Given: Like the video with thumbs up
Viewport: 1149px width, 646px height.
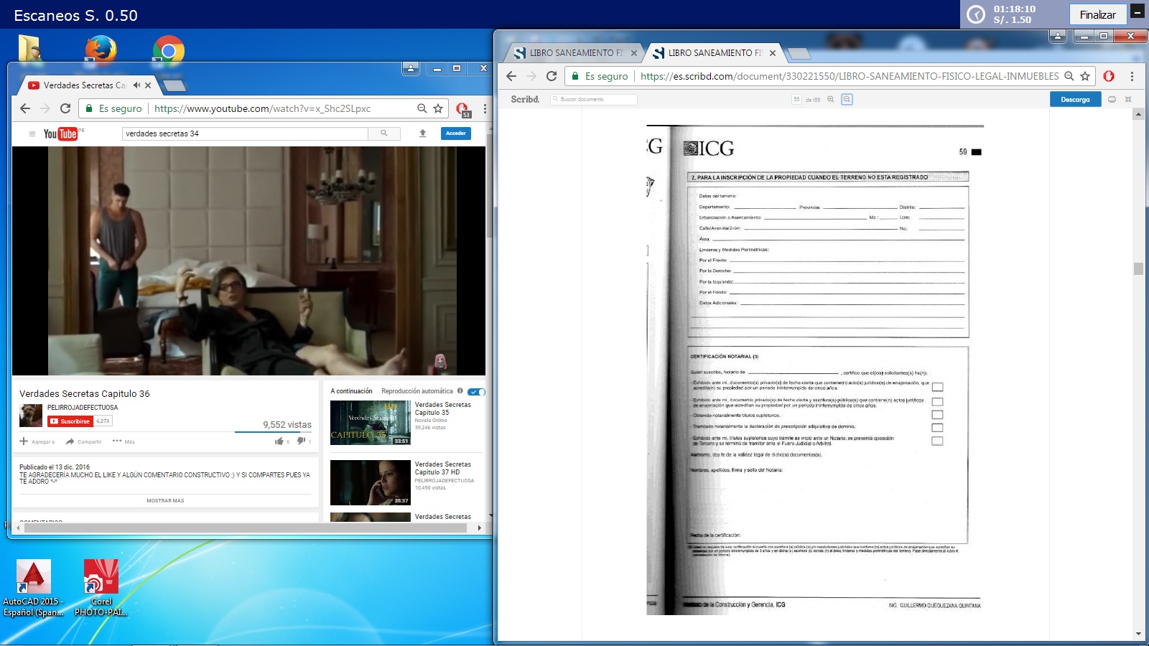Looking at the screenshot, I should [279, 441].
